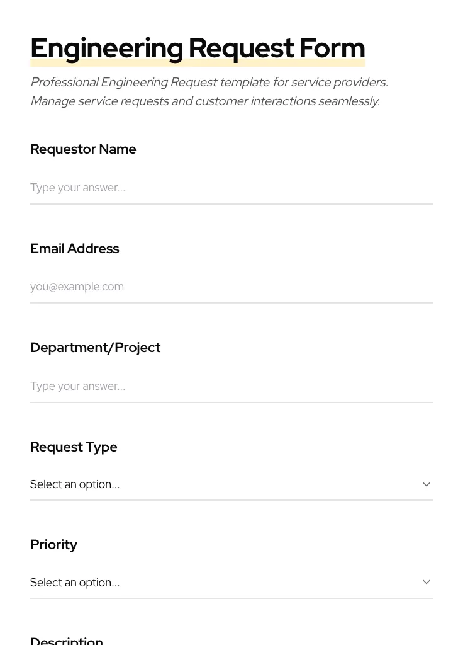This screenshot has width=463, height=645.
Task: Click the "Requestor Name" field label
Action: click(x=83, y=149)
